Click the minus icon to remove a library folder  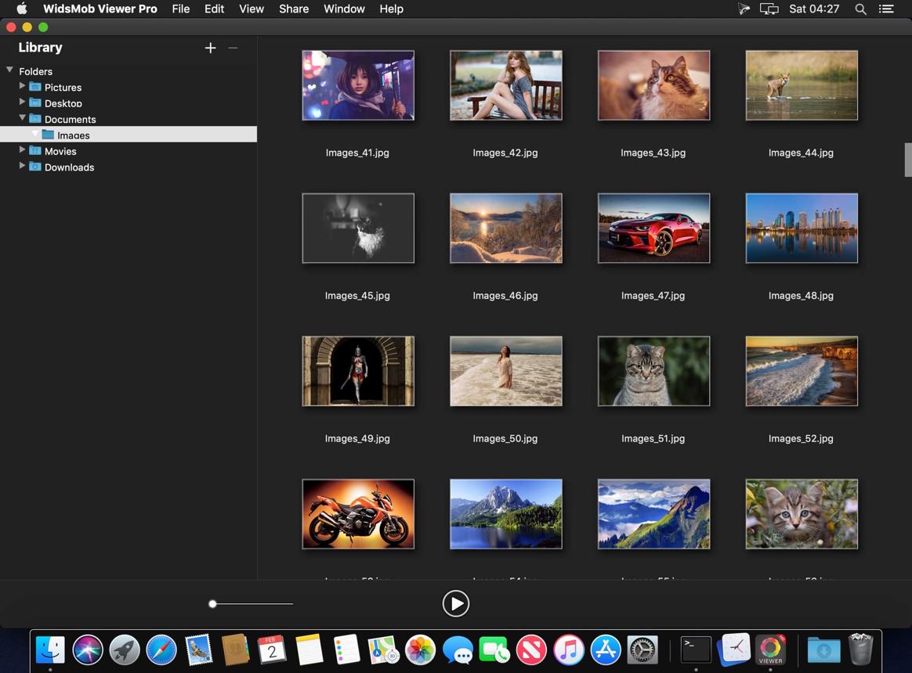click(233, 49)
